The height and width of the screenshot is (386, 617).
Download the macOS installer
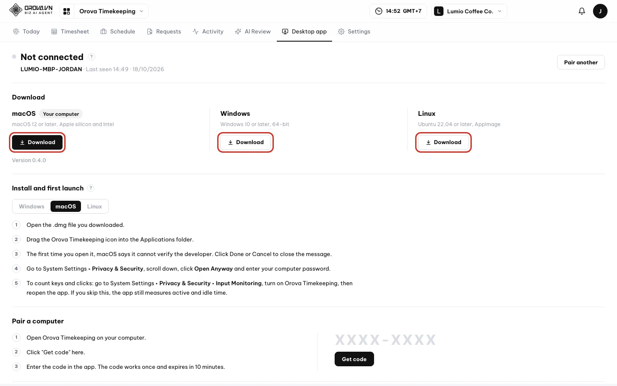click(37, 142)
